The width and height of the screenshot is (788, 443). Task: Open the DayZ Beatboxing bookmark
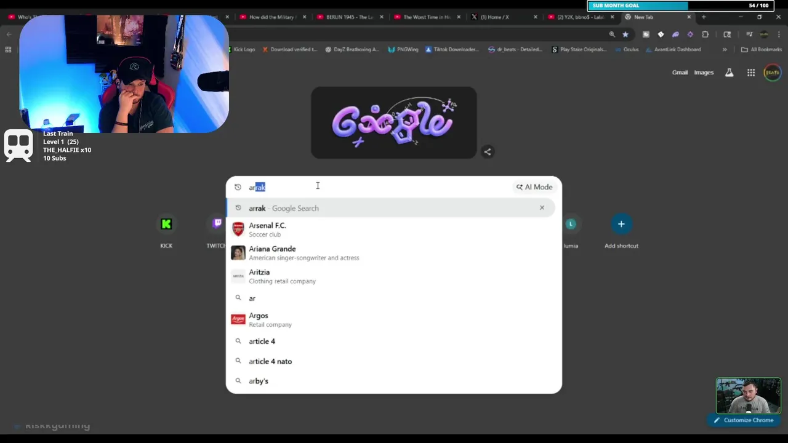tap(352, 49)
